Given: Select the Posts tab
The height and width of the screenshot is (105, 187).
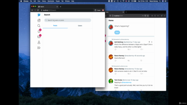Looking at the screenshot, I should point(55,26).
